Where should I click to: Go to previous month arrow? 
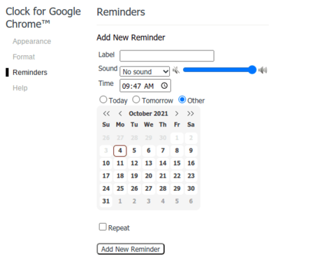pos(120,113)
